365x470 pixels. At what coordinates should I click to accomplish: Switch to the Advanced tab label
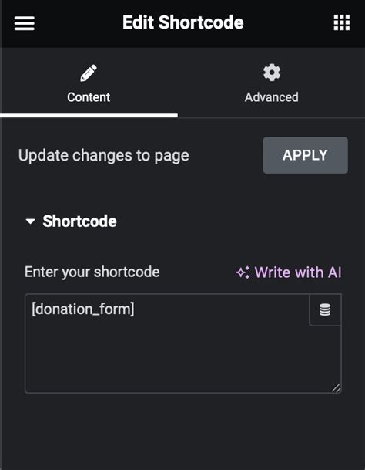point(272,97)
